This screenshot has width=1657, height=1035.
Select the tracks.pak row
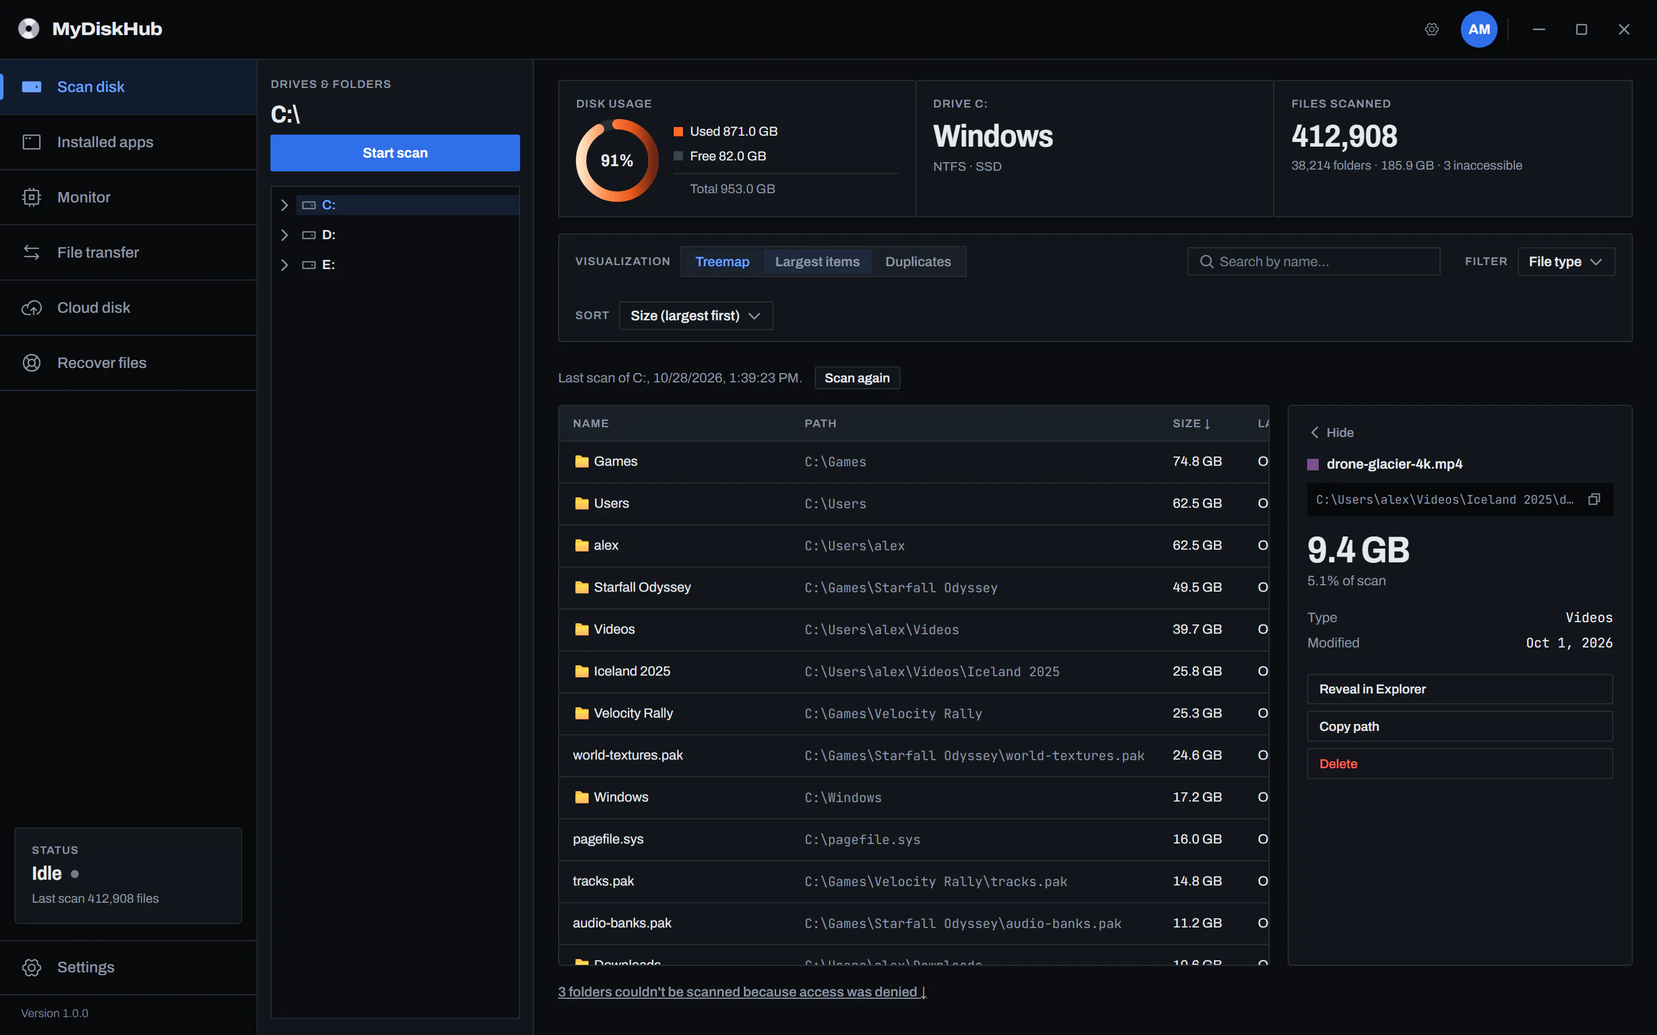tap(914, 881)
